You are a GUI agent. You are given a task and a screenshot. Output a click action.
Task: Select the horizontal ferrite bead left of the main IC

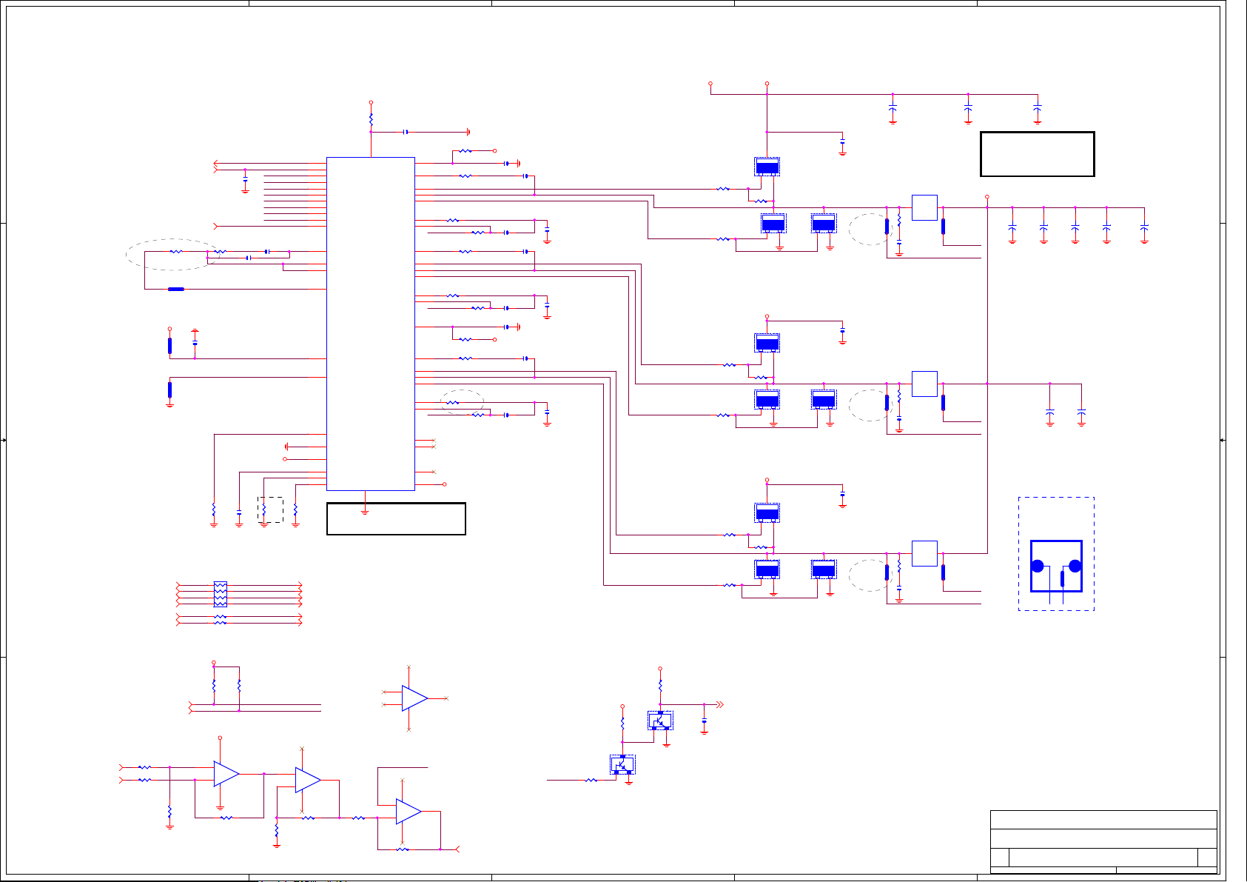[x=176, y=289]
